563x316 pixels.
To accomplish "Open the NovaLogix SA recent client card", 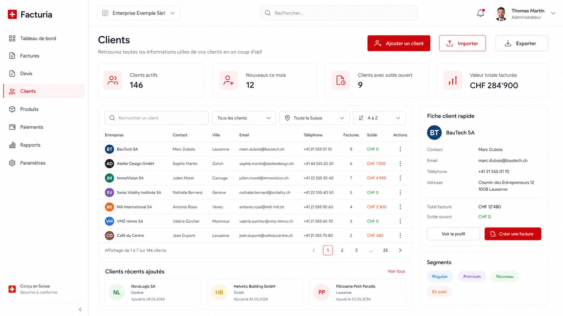I will click(x=153, y=292).
